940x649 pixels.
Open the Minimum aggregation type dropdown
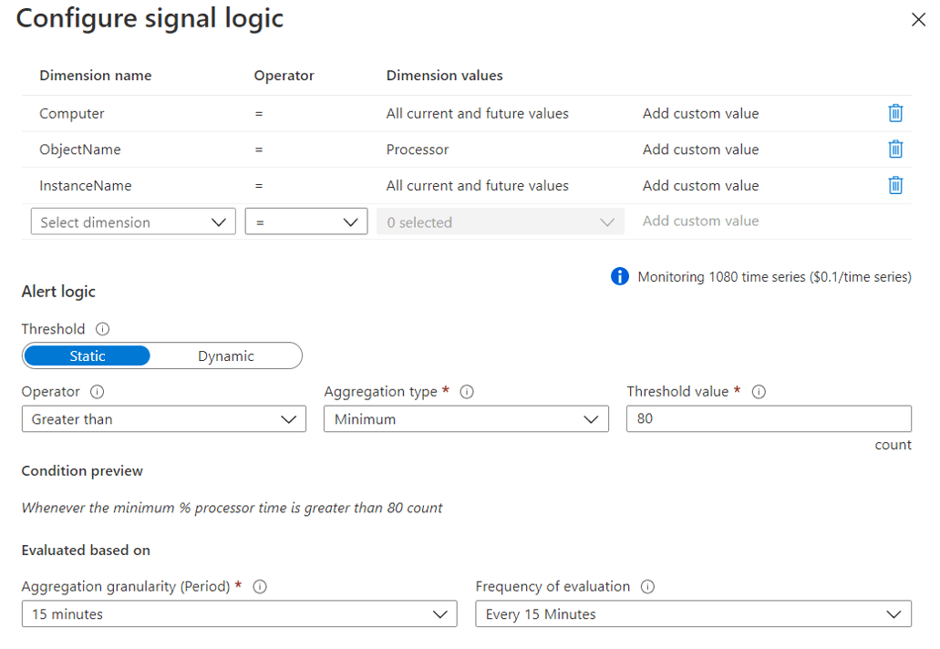tap(466, 419)
